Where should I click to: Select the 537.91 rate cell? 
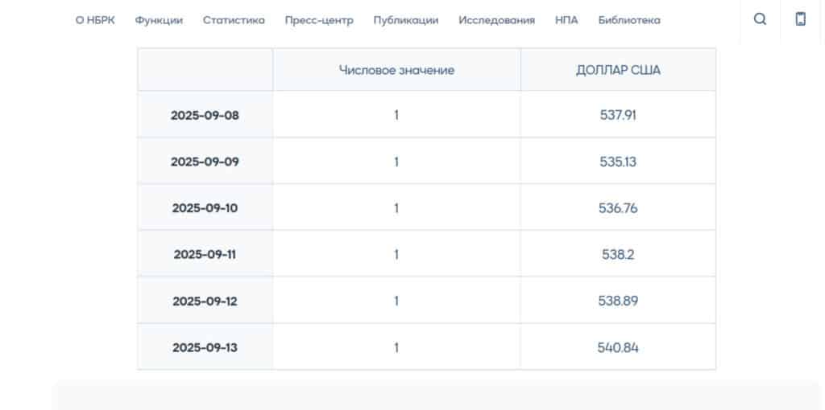618,114
